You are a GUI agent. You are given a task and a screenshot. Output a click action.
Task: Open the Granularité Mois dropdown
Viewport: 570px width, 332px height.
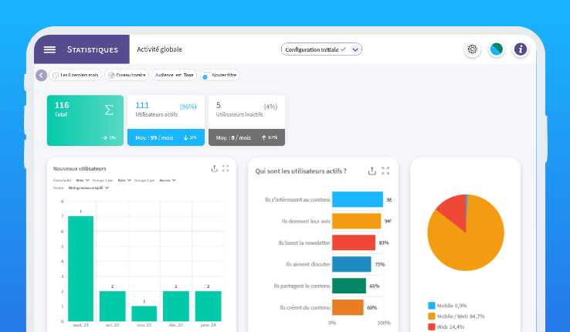pos(83,180)
